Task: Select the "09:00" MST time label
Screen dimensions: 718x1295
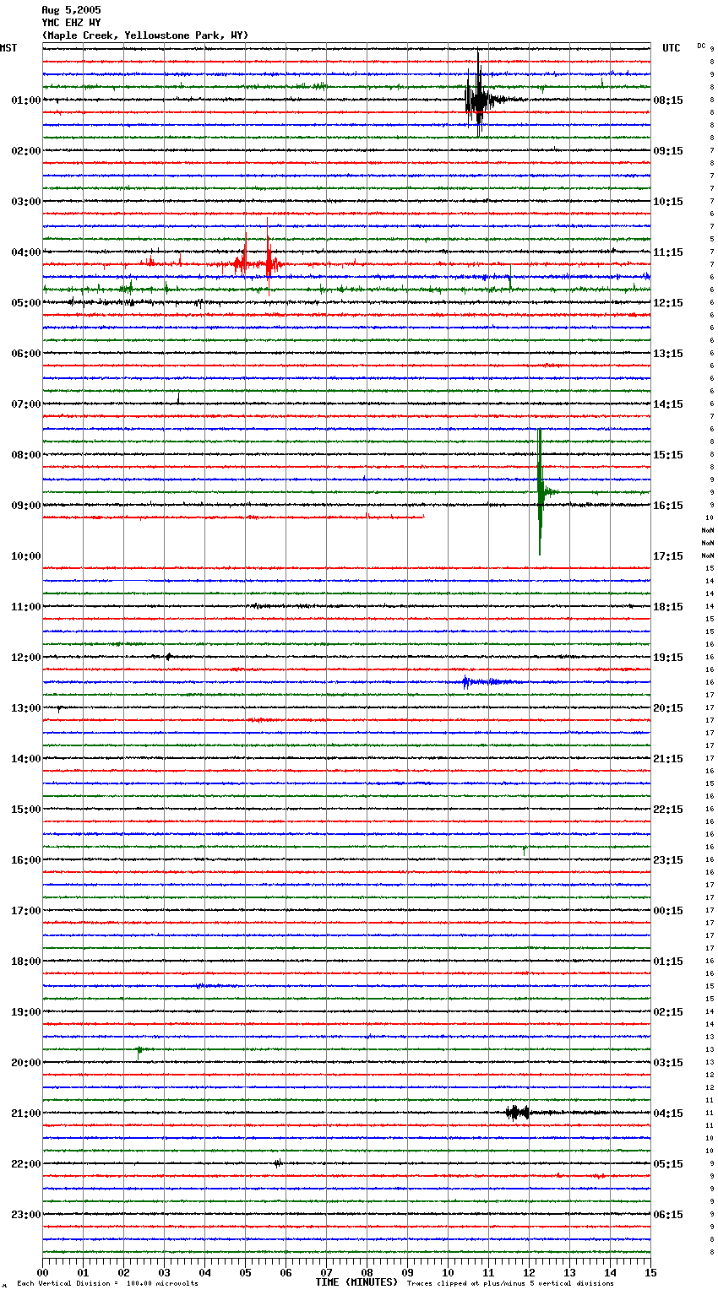Action: click(x=26, y=506)
